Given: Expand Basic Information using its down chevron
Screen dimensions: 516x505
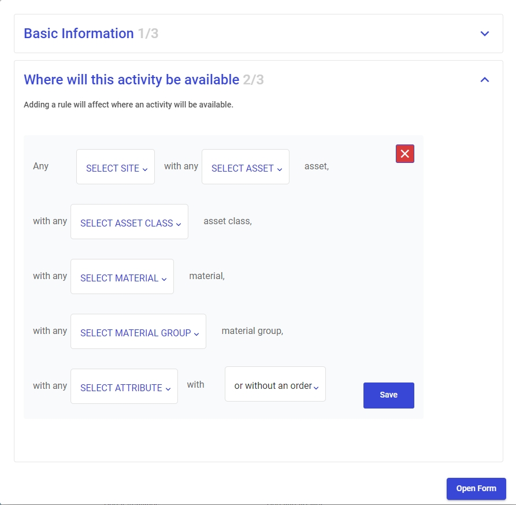Looking at the screenshot, I should tap(484, 34).
